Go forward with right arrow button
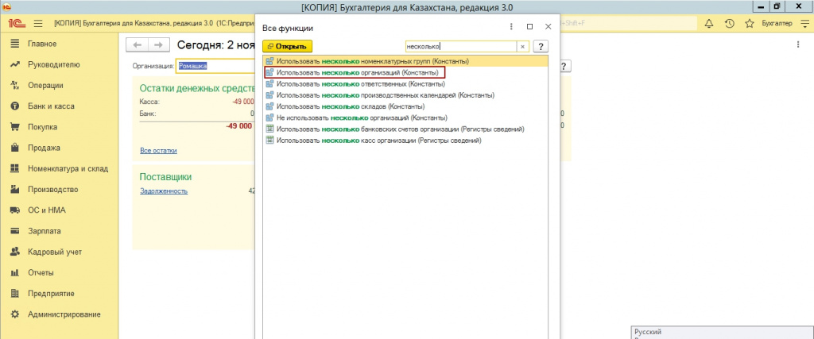The width and height of the screenshot is (814, 339). tap(159, 45)
